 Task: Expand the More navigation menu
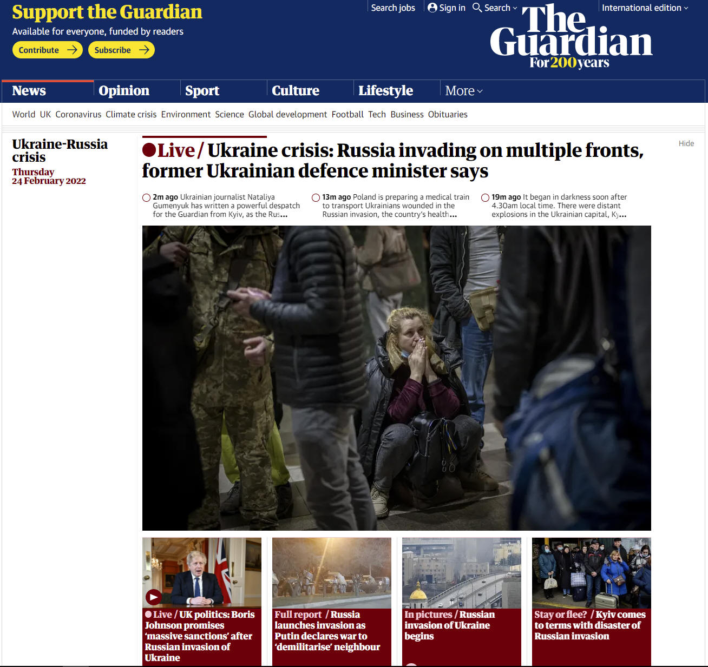[x=464, y=91]
